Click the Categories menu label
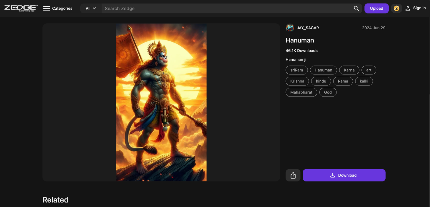430x207 pixels. pos(62,8)
